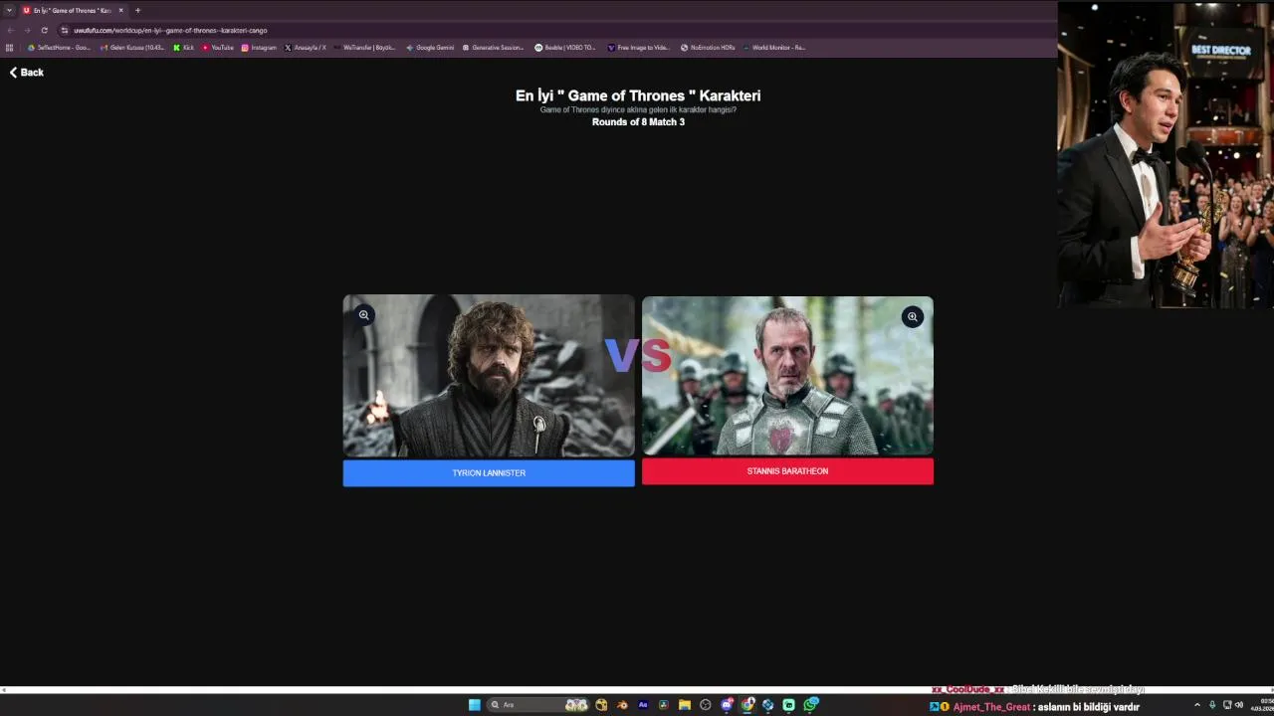The height and width of the screenshot is (716, 1274).
Task: Click the Tyrion Lannister picture
Action: point(489,376)
